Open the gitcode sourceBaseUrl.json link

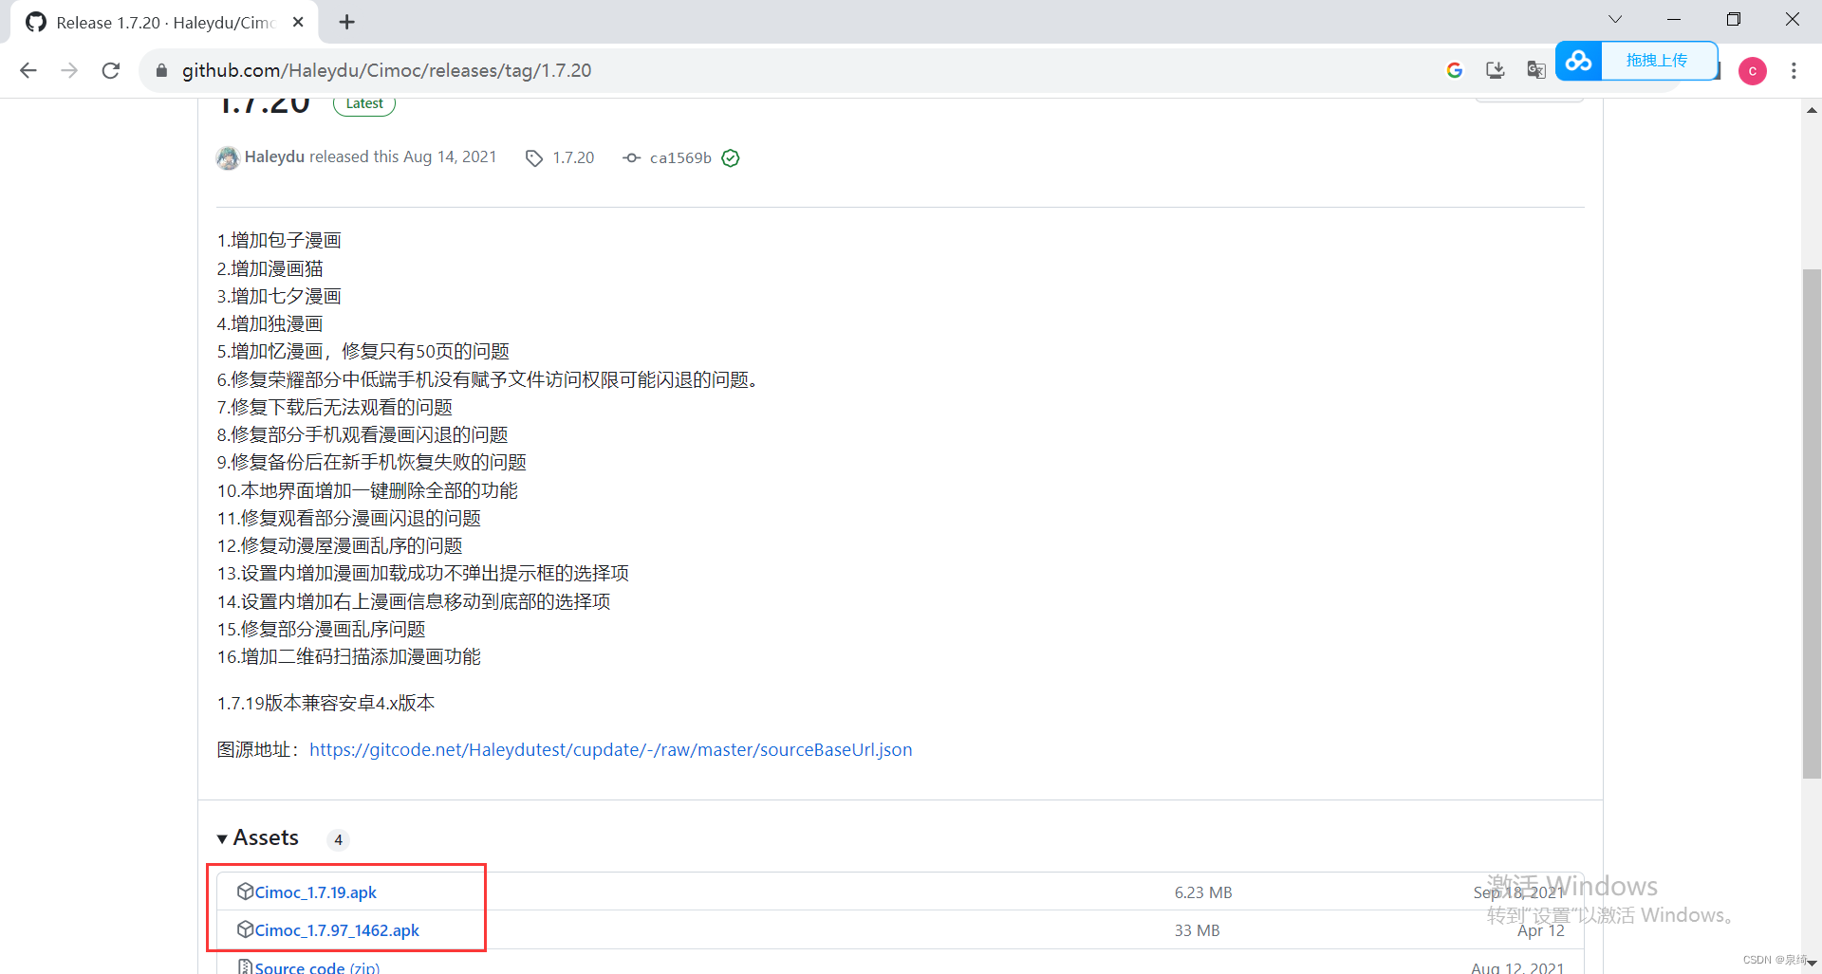click(611, 750)
